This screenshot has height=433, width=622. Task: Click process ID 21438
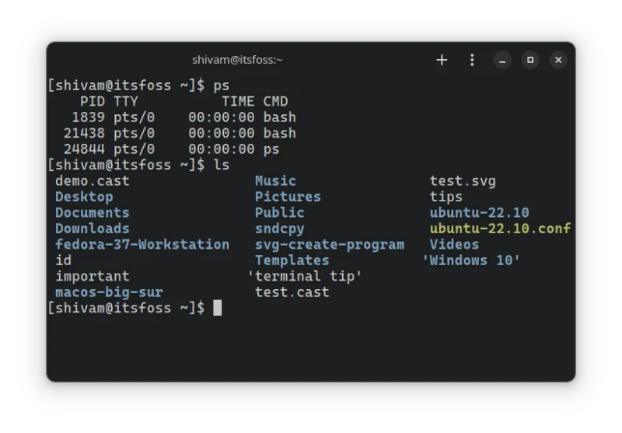point(84,133)
